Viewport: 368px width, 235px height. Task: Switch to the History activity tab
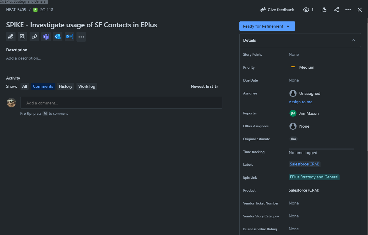[66, 86]
